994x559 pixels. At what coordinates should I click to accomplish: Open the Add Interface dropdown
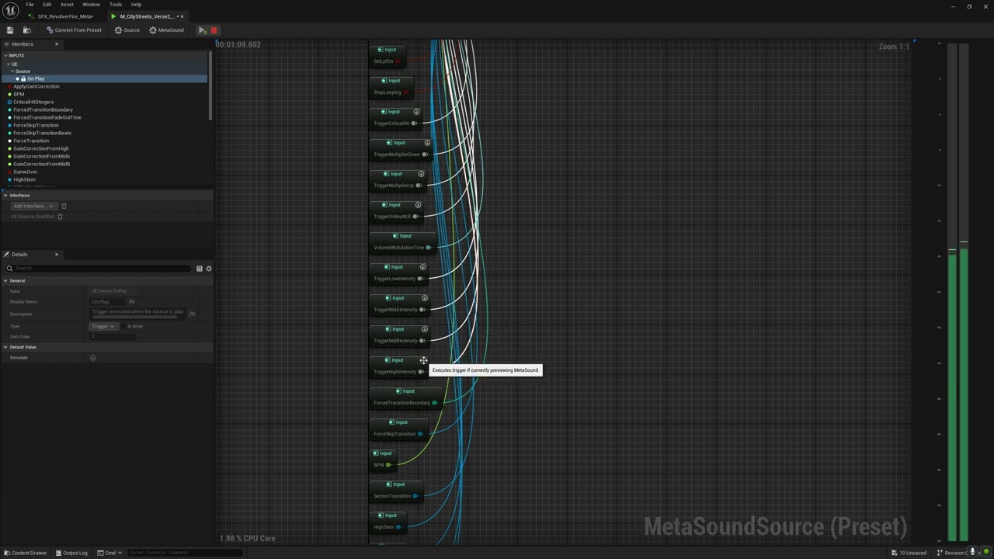(33, 206)
